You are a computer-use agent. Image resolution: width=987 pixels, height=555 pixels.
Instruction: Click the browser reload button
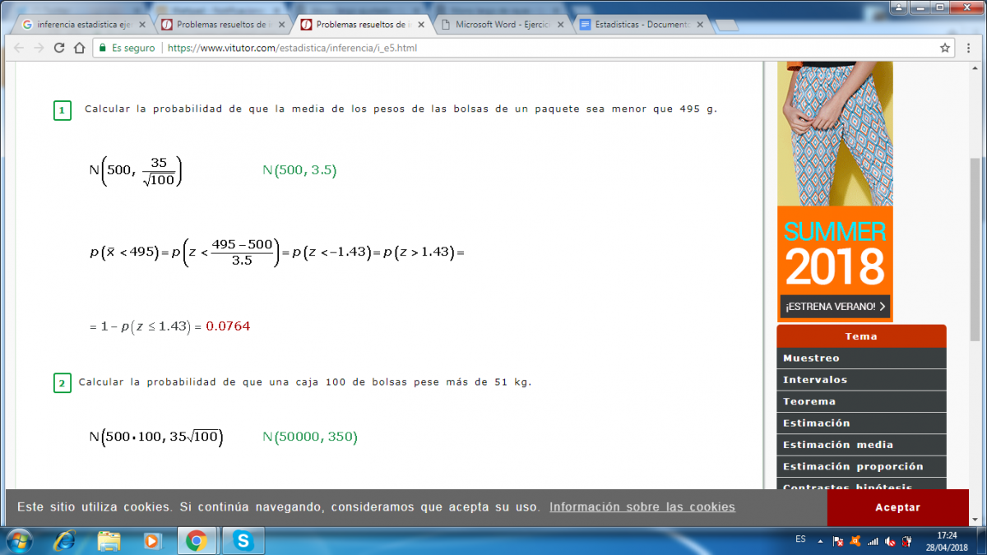(59, 48)
